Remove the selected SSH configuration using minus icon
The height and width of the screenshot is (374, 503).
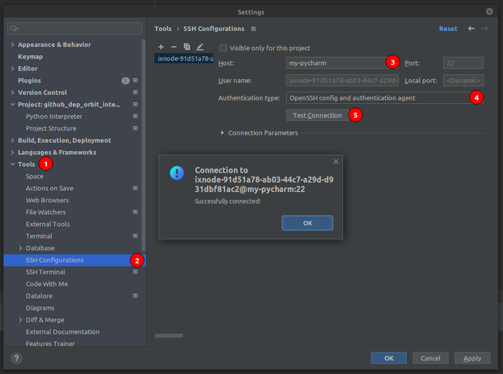(x=173, y=46)
